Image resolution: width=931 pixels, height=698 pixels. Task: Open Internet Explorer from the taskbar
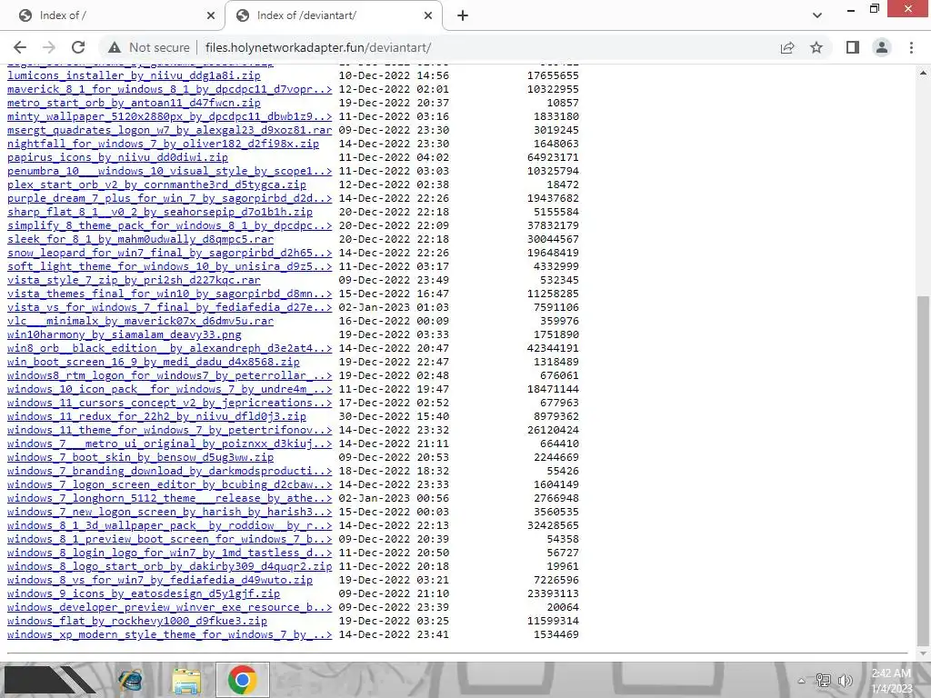(130, 680)
